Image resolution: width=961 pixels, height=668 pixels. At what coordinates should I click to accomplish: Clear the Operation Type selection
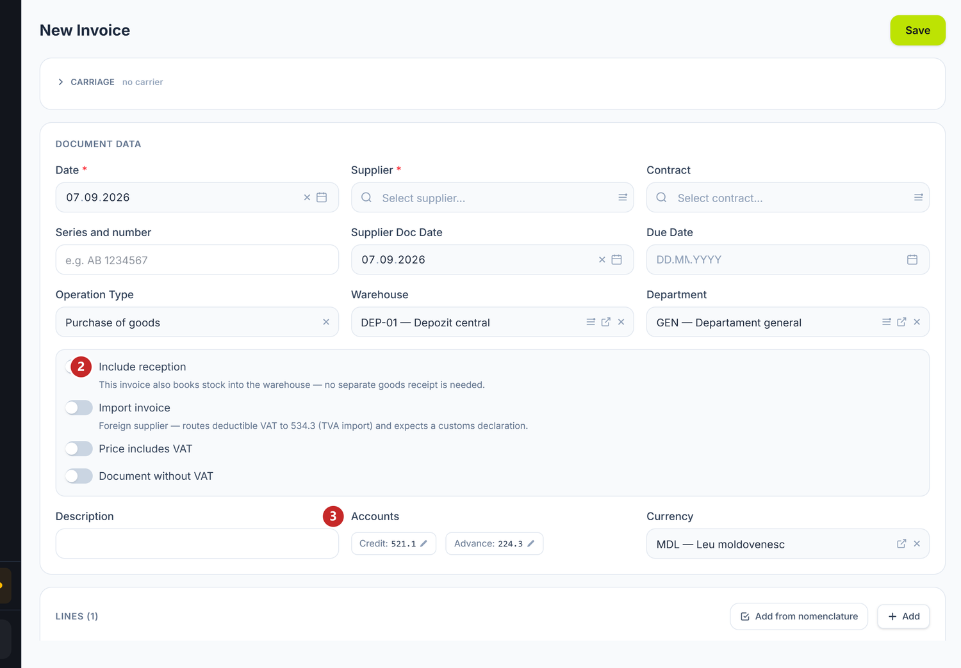tap(326, 322)
